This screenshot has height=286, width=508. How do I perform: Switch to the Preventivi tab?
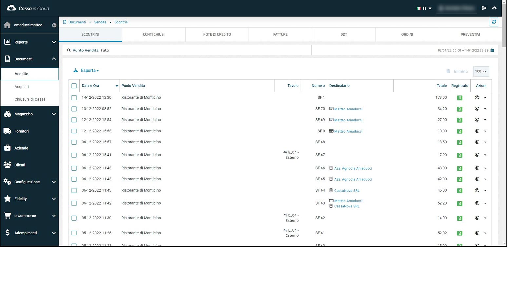(470, 34)
